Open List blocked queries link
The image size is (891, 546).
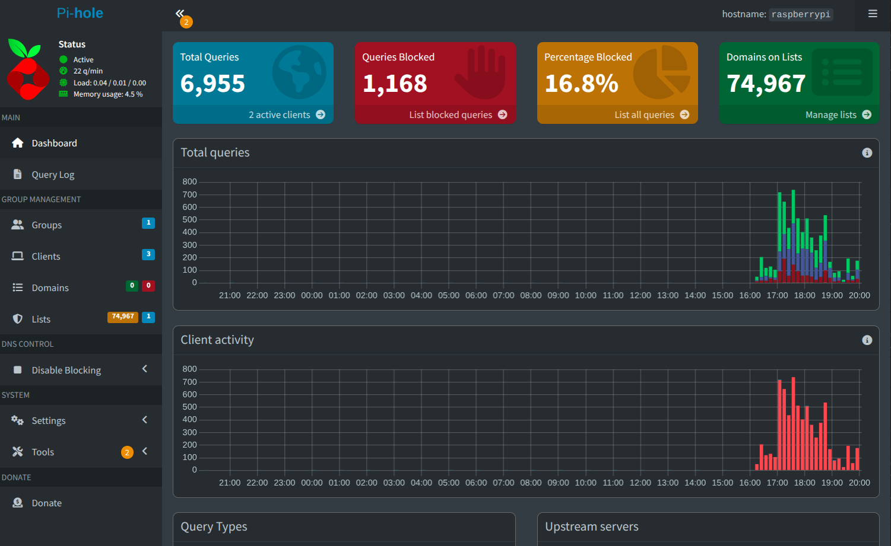click(x=451, y=115)
